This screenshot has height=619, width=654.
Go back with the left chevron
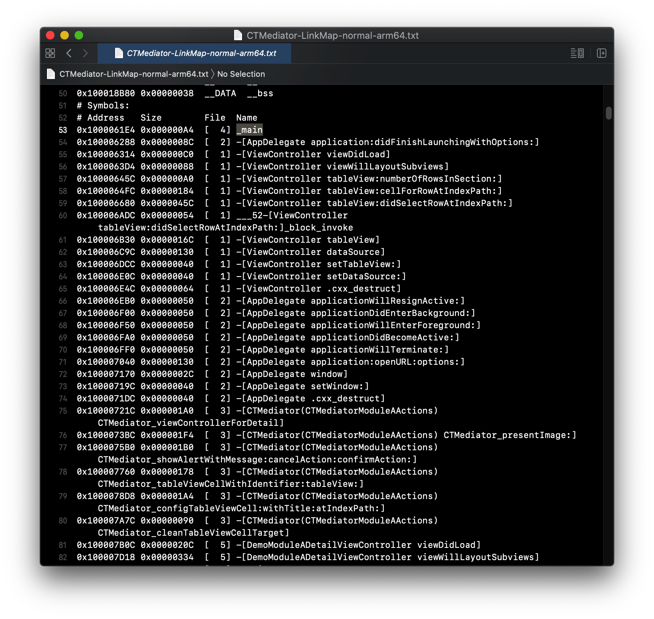[x=69, y=53]
